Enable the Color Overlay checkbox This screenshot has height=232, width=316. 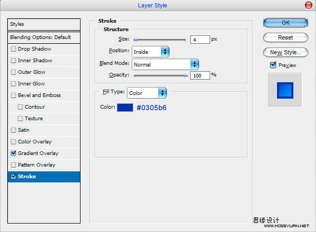point(13,142)
